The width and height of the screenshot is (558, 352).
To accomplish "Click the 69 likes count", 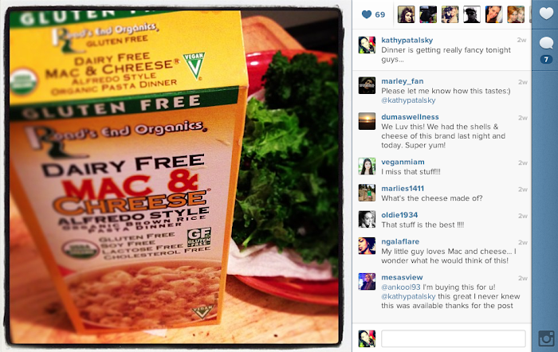I will pyautogui.click(x=380, y=14).
